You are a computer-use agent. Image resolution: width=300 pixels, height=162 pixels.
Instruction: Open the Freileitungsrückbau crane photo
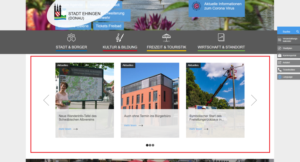[215, 86]
